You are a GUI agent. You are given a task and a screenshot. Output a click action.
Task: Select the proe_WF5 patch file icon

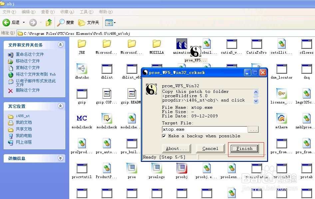click(x=195, y=52)
